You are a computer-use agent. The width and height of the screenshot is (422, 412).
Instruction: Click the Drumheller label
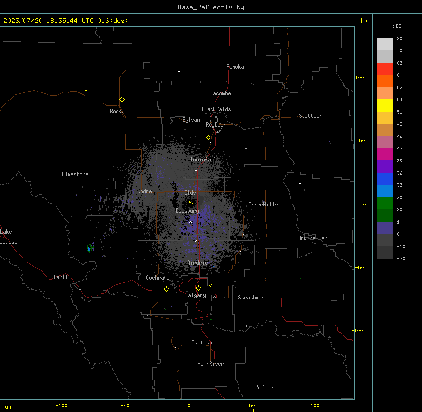point(312,238)
